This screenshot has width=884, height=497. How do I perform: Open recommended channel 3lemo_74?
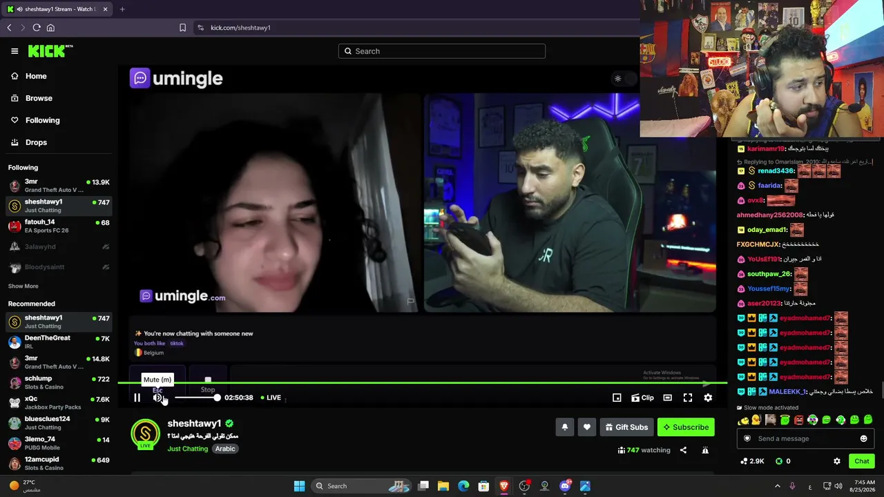59,442
